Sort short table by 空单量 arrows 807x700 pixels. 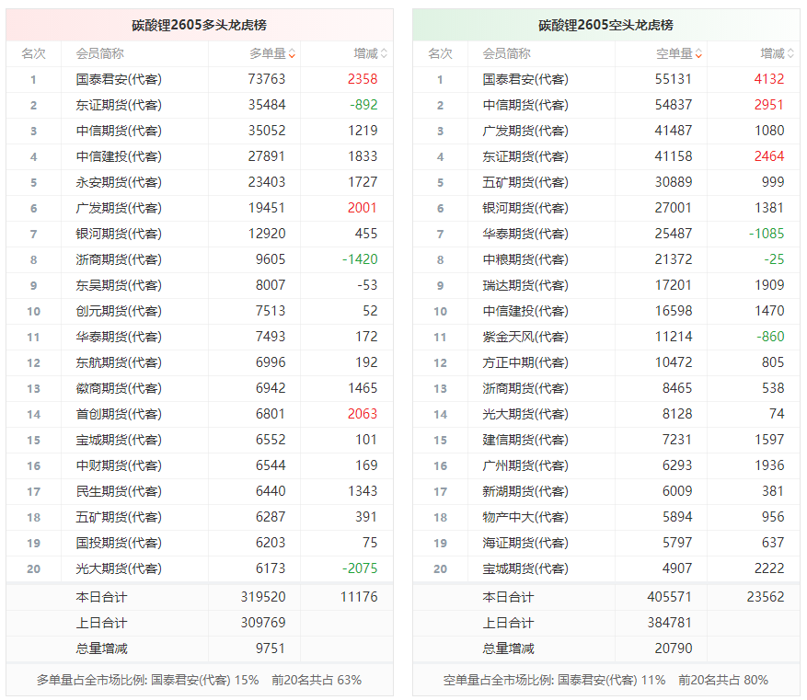click(x=698, y=53)
